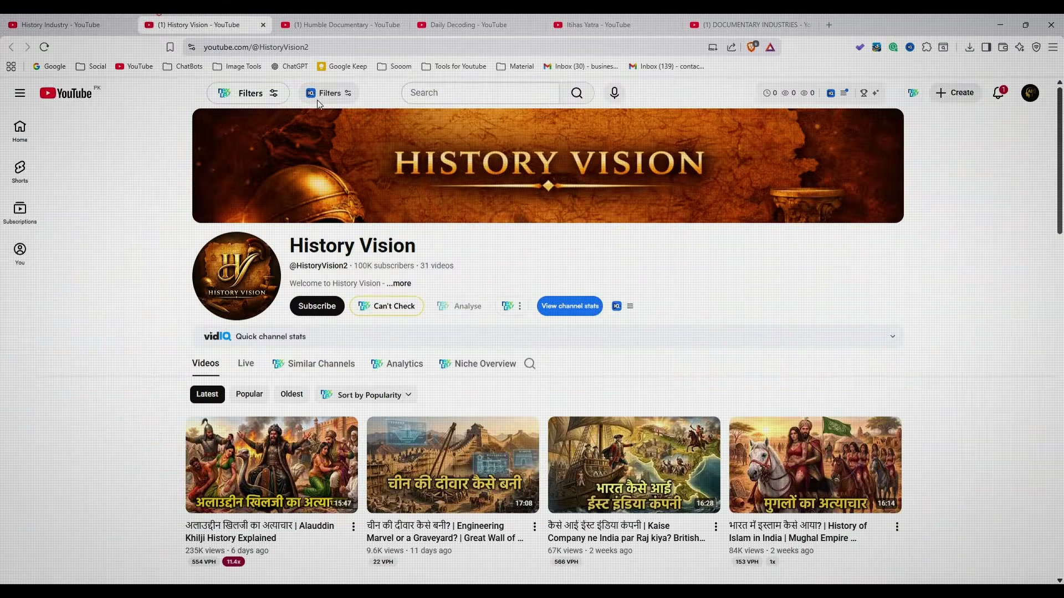This screenshot has height=598, width=1064.
Task: Expand the channel description with ...more
Action: point(399,283)
